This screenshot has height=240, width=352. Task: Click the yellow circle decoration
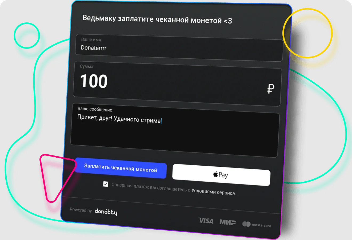pyautogui.click(x=307, y=33)
